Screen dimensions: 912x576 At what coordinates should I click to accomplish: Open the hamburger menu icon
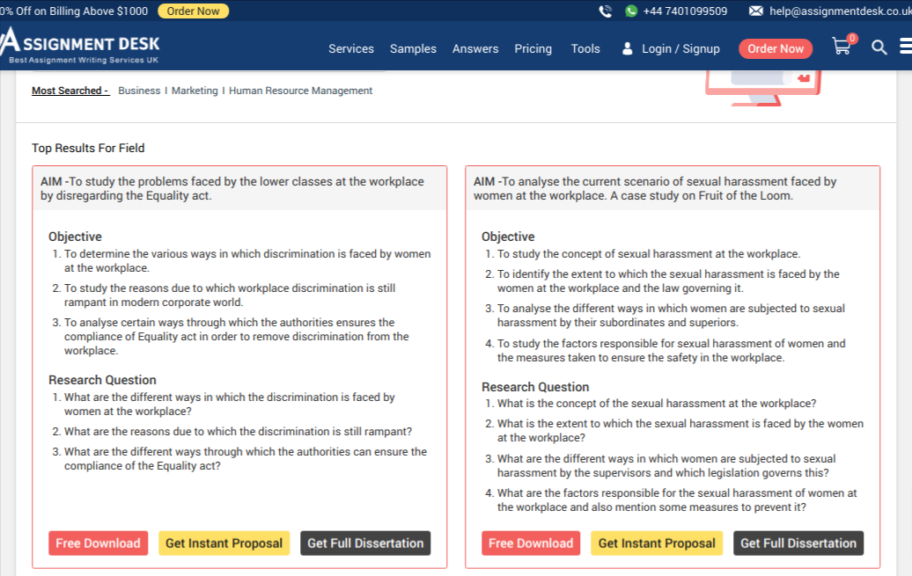[x=906, y=46]
